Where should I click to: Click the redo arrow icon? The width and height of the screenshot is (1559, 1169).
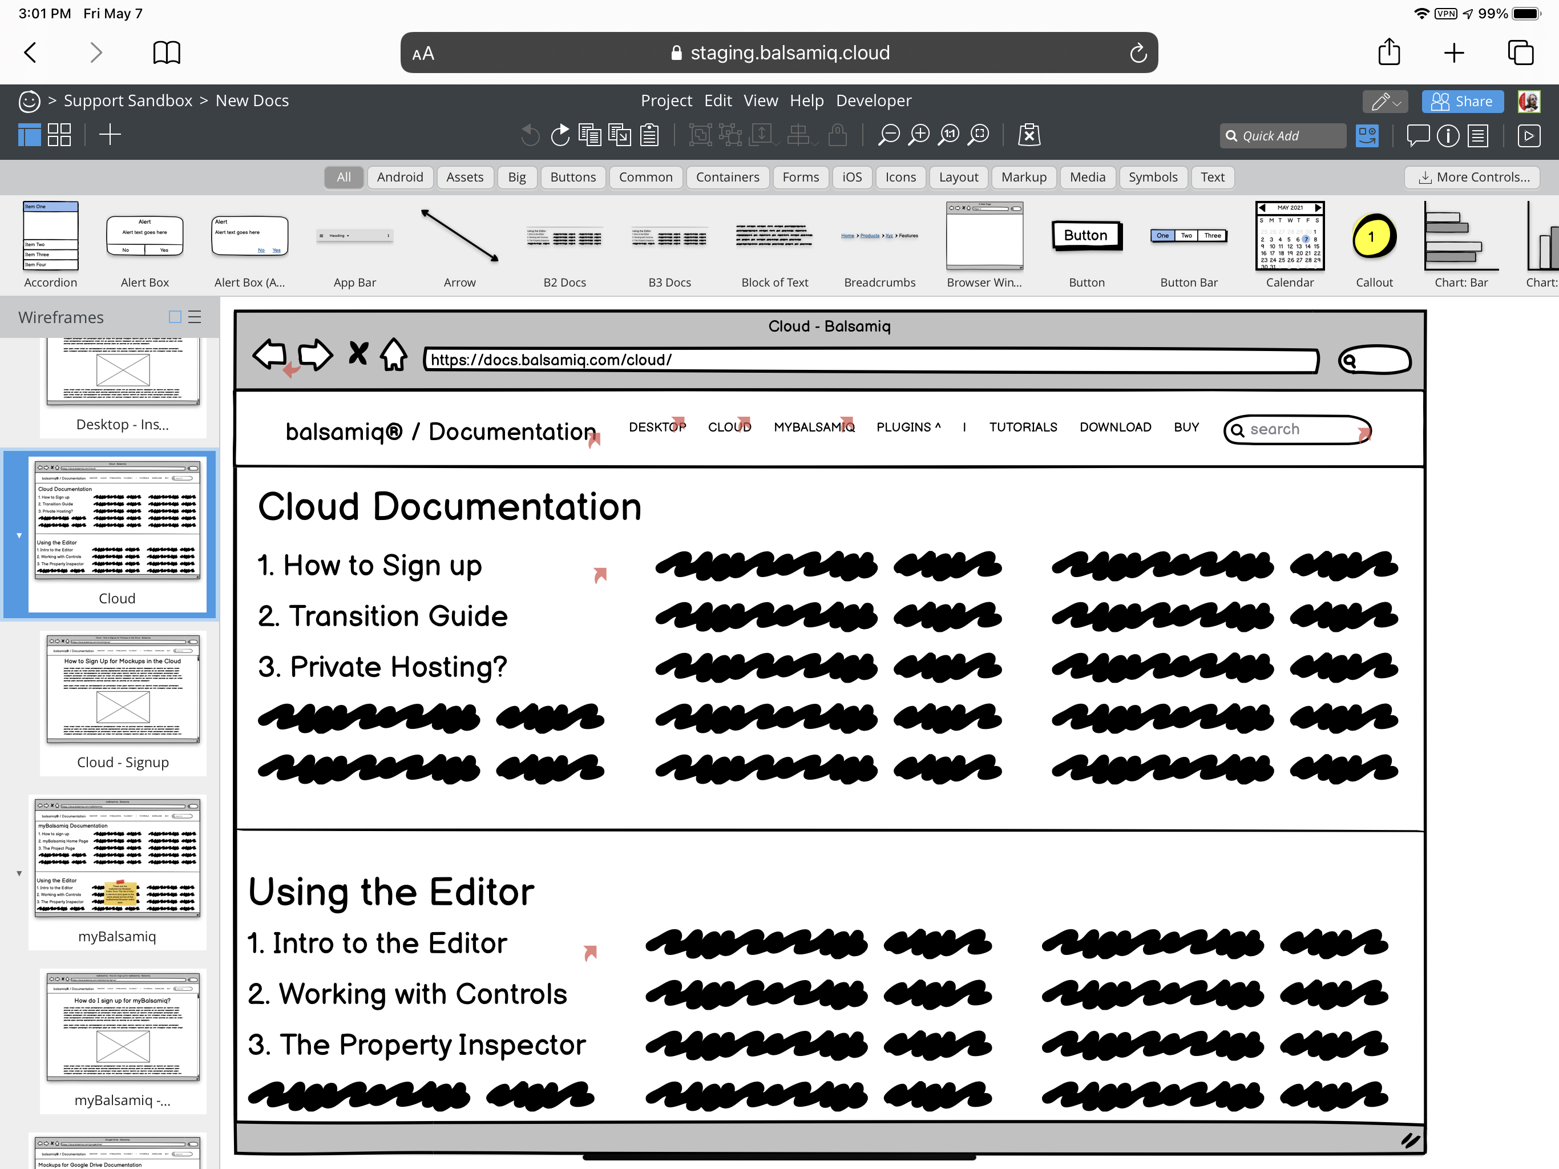coord(560,135)
